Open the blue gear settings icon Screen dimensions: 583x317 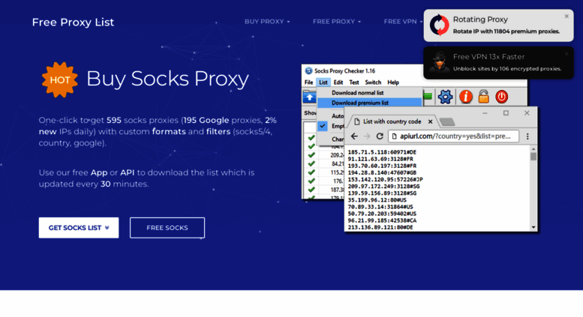click(445, 97)
